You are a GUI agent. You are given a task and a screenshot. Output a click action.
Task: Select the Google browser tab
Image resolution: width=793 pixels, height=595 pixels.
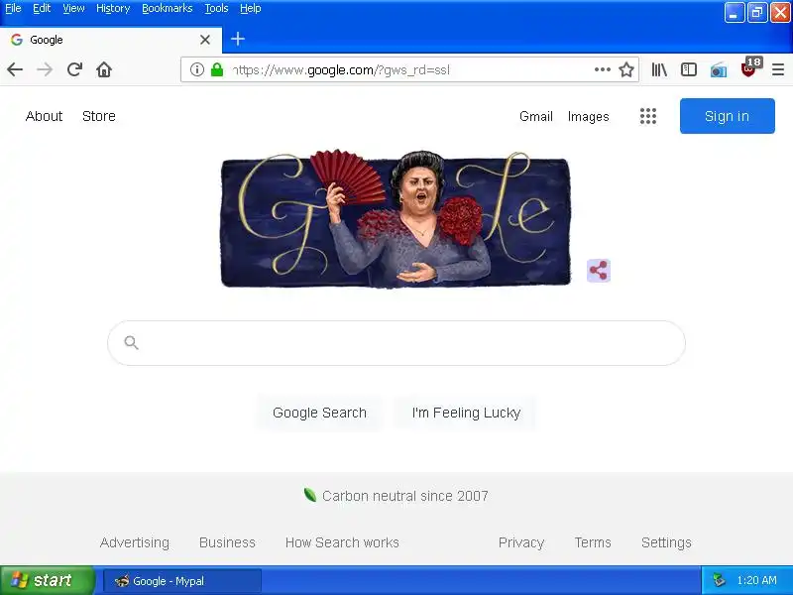tap(111, 40)
